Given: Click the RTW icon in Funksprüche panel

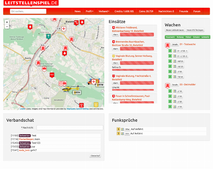Looking at the screenshot, I should (x=128, y=129).
